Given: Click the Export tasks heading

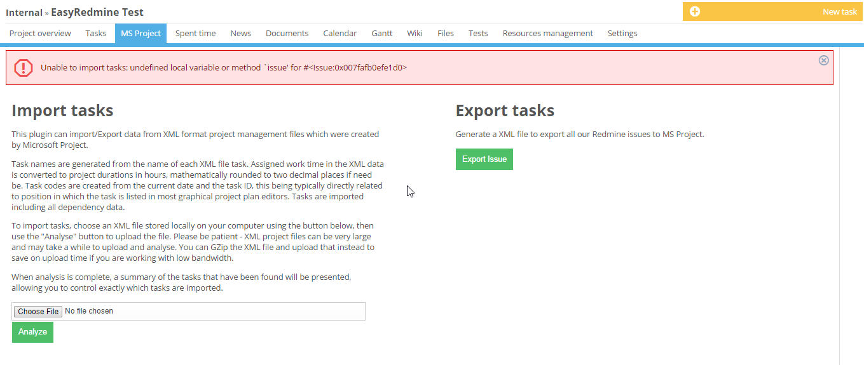Looking at the screenshot, I should (x=505, y=110).
